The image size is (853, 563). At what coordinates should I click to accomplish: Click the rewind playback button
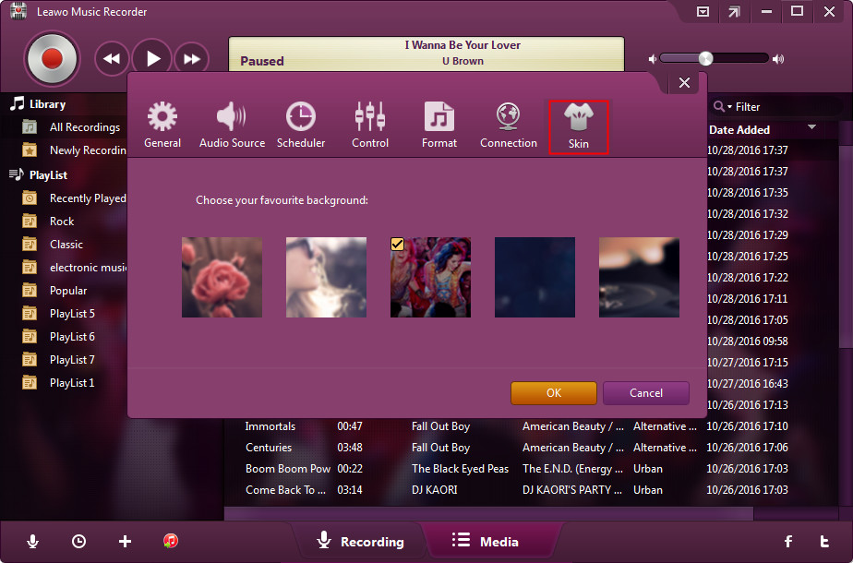(x=111, y=59)
